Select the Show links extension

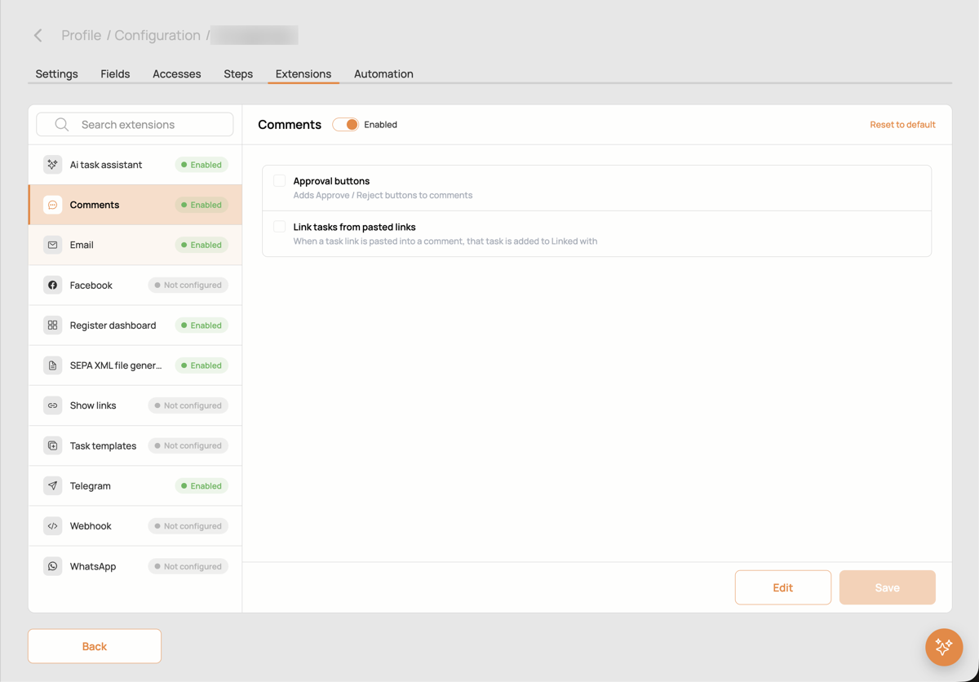pyautogui.click(x=135, y=405)
